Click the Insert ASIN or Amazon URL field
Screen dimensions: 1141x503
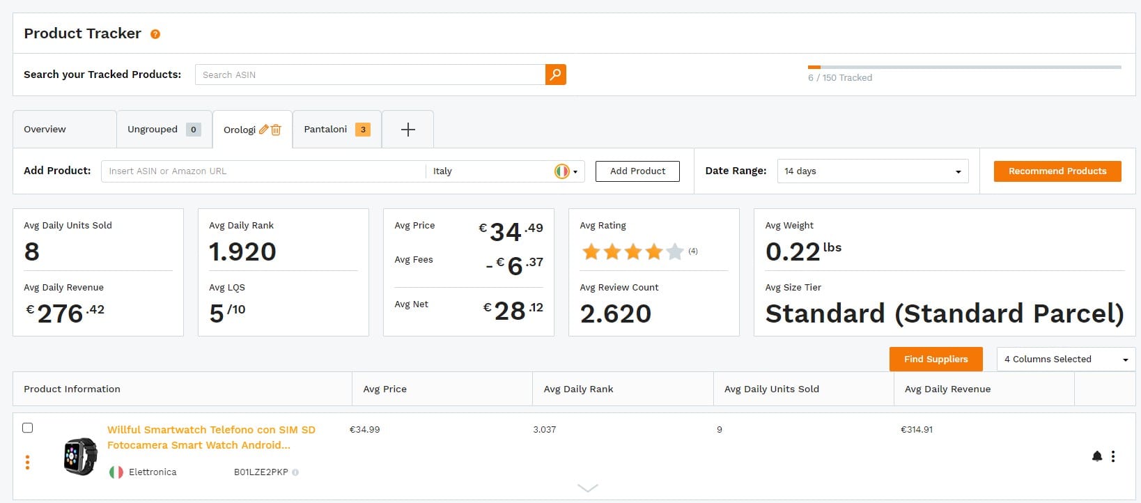pyautogui.click(x=263, y=171)
